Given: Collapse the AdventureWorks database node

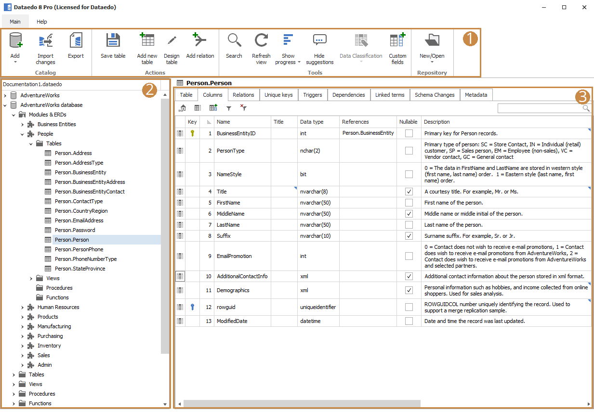Looking at the screenshot, I should (x=5, y=105).
